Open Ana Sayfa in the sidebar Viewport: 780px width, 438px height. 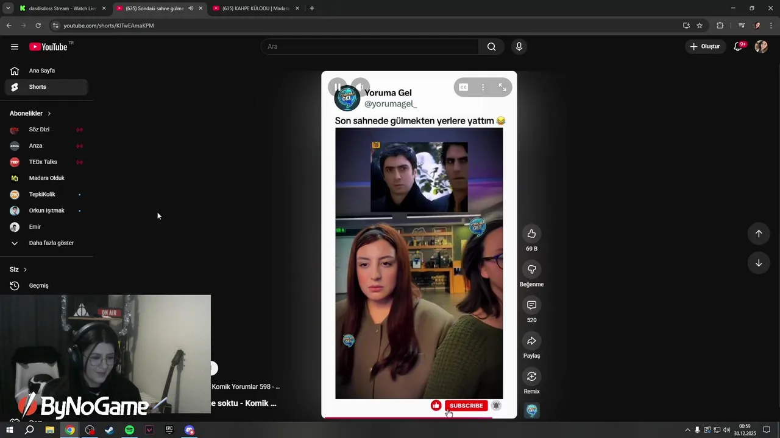pos(46,71)
